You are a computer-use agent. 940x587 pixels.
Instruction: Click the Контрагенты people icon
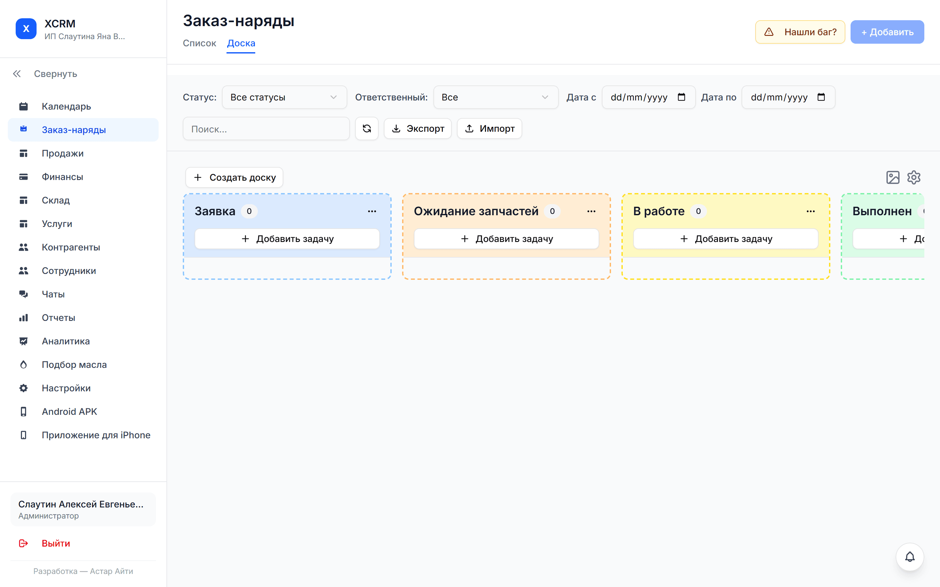(x=23, y=247)
